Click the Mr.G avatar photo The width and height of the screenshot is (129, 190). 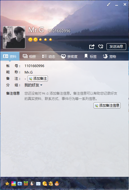pos(14,37)
